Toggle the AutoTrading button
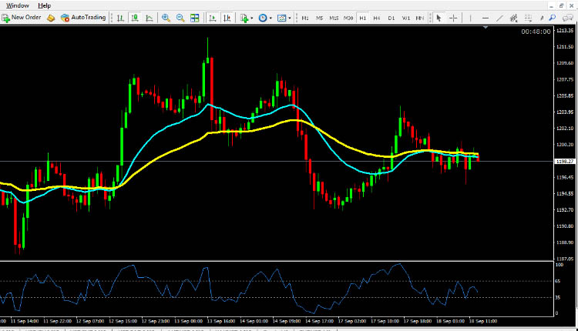 [83, 17]
